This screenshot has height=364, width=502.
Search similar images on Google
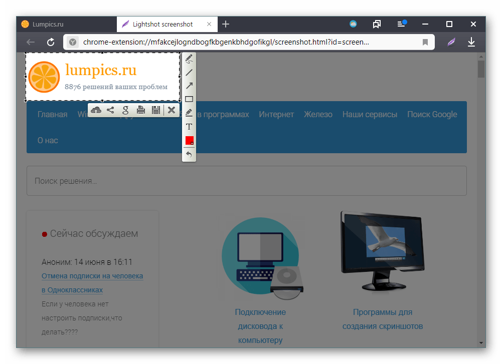click(x=125, y=110)
